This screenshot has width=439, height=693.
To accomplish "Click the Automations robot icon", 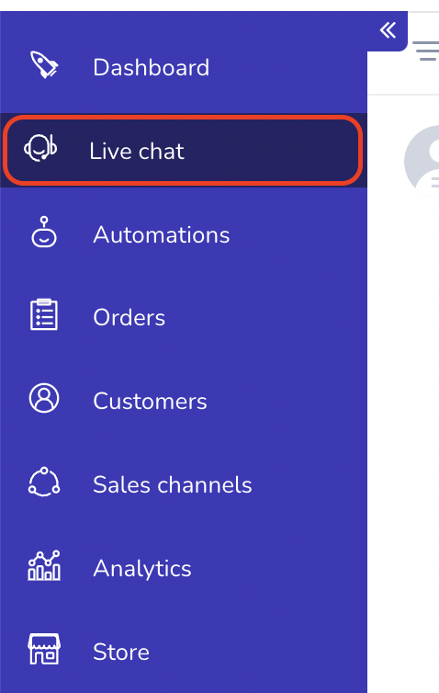I will (x=44, y=232).
